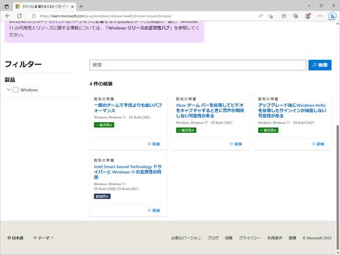Open 利用条件 footer link
The height and width of the screenshot is (255, 340).
(275, 238)
